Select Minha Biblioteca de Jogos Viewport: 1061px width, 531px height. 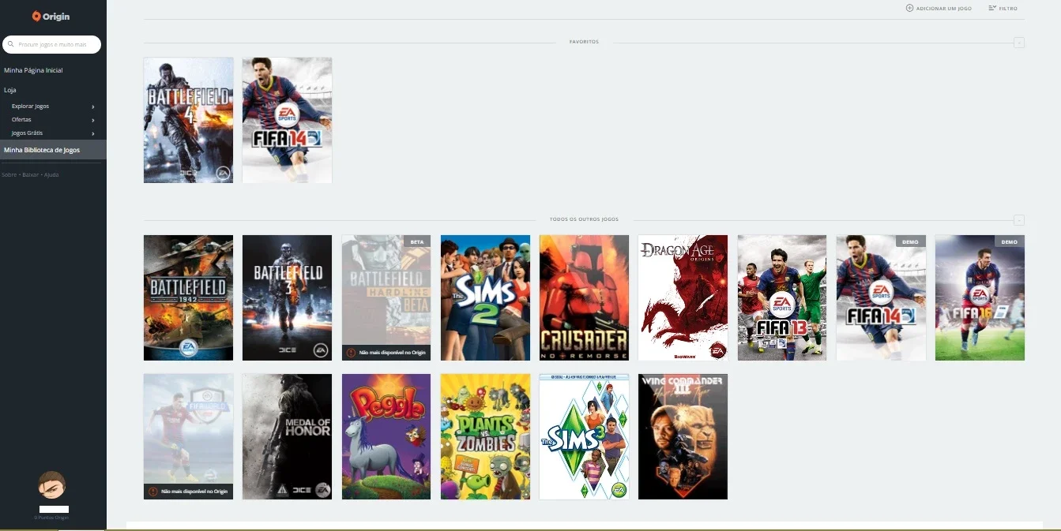pos(53,150)
